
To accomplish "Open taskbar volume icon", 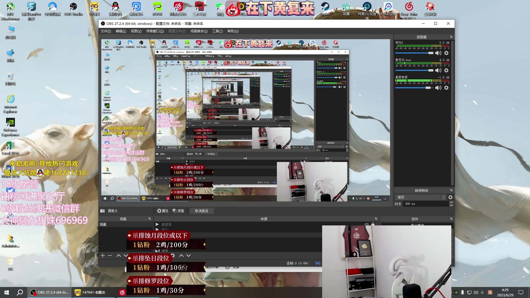I will point(476,292).
